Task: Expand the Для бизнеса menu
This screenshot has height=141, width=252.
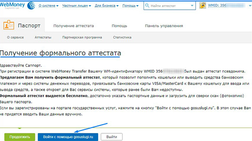Action: 107,6
